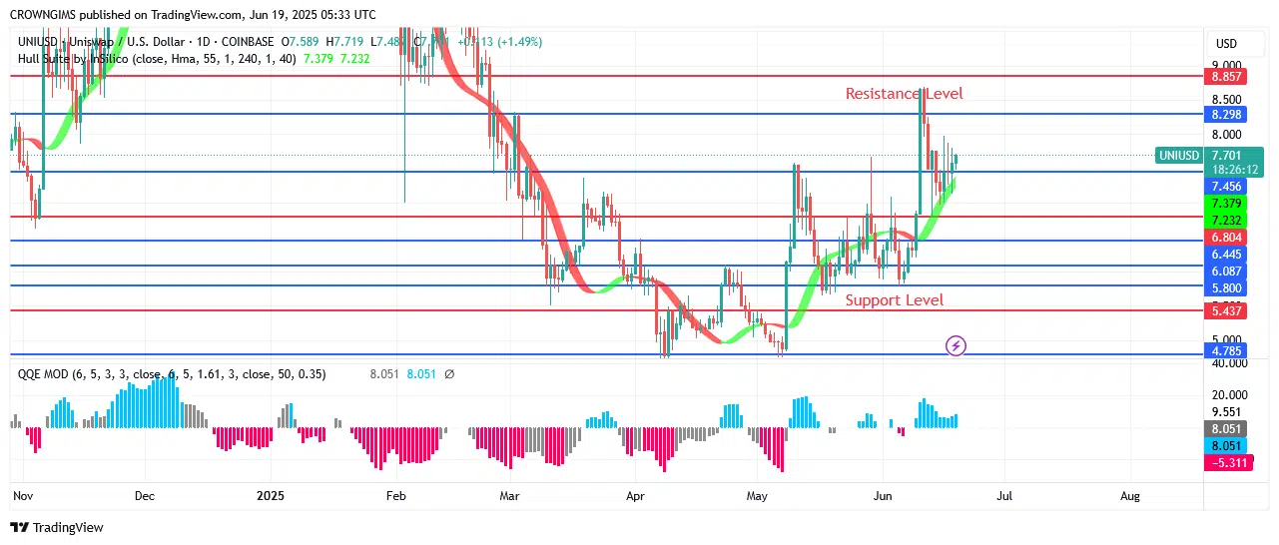The height and width of the screenshot is (545, 1279).
Task: Click the H7.719 high value in header
Action: 346,42
